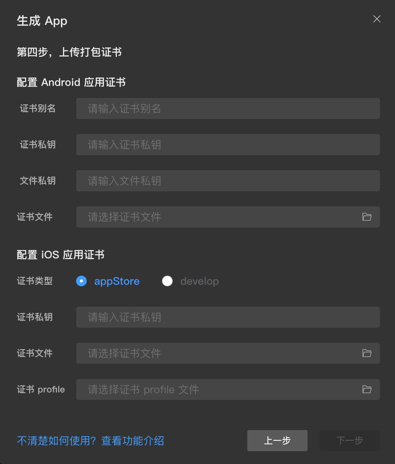395x464 pixels.
Task: Switch certificate type to develop
Action: pos(167,281)
